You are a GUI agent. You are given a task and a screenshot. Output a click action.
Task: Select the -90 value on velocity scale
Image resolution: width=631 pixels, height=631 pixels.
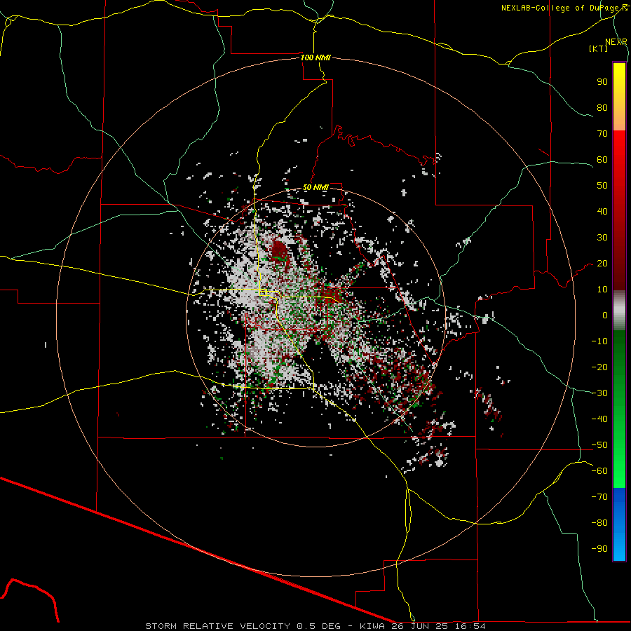pyautogui.click(x=599, y=549)
